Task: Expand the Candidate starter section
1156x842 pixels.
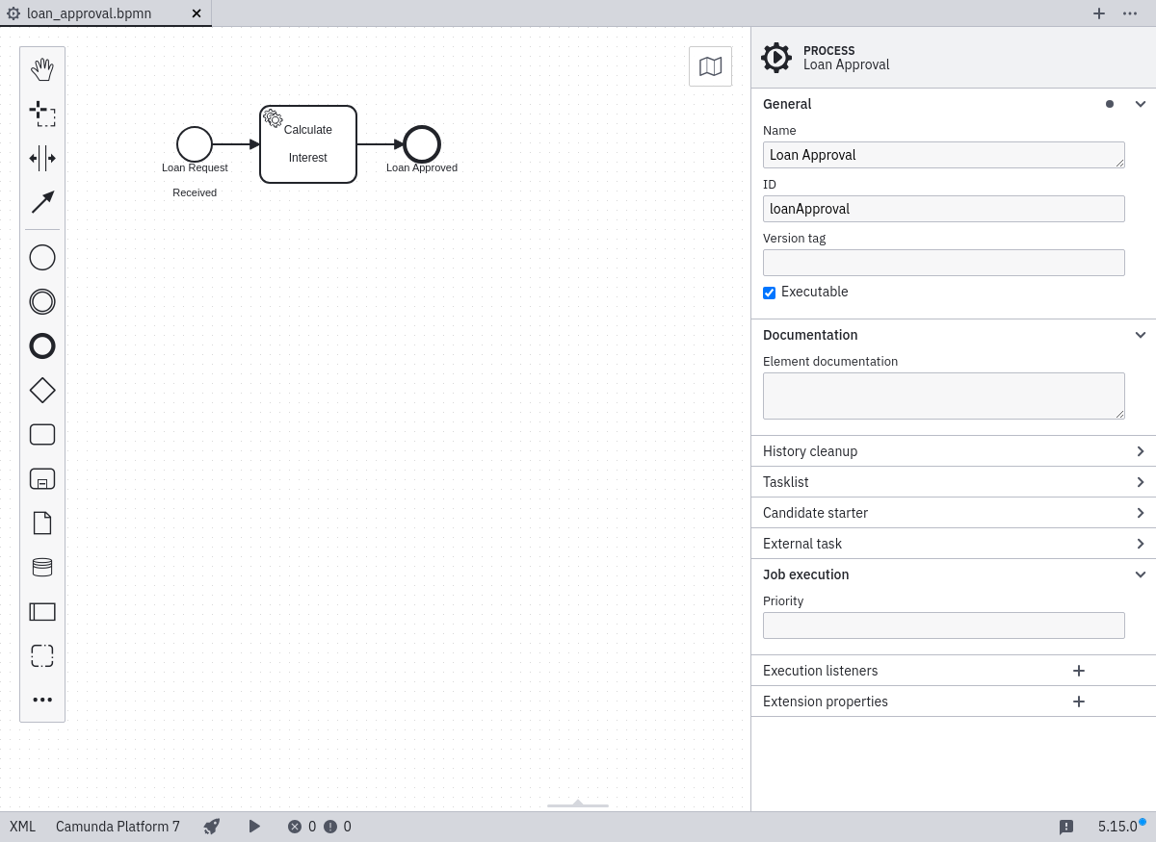Action: pos(1140,513)
